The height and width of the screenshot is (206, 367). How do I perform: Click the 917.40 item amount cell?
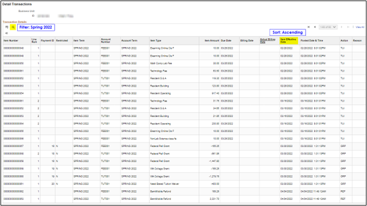tap(216, 93)
